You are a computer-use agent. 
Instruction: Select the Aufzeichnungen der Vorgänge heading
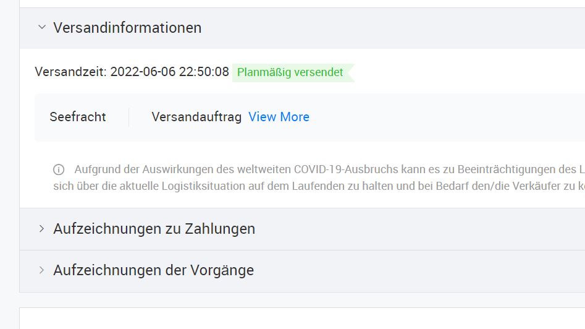click(x=153, y=270)
